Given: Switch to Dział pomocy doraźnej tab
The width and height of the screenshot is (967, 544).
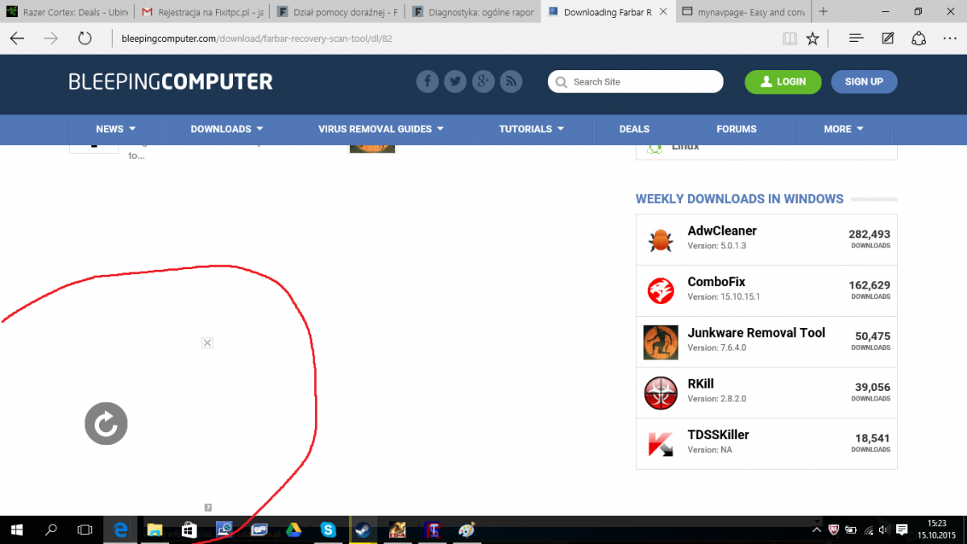Looking at the screenshot, I should [x=337, y=12].
